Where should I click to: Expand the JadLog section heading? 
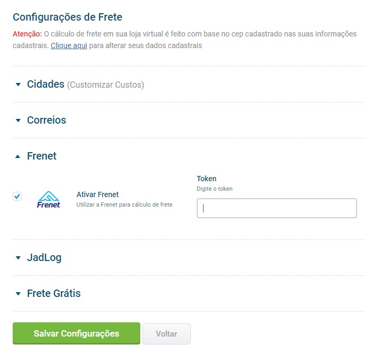[44, 258]
